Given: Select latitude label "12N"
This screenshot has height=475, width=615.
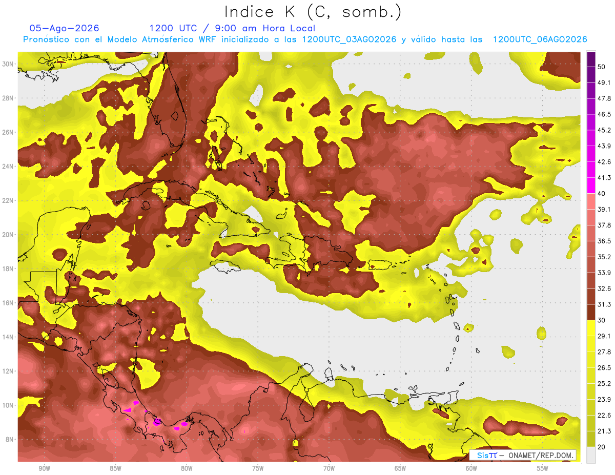Looking at the screenshot, I should [x=9, y=371].
